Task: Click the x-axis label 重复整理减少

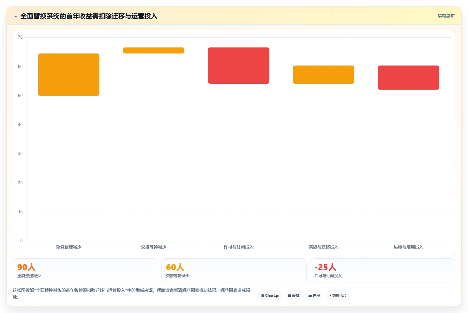Action: click(69, 247)
